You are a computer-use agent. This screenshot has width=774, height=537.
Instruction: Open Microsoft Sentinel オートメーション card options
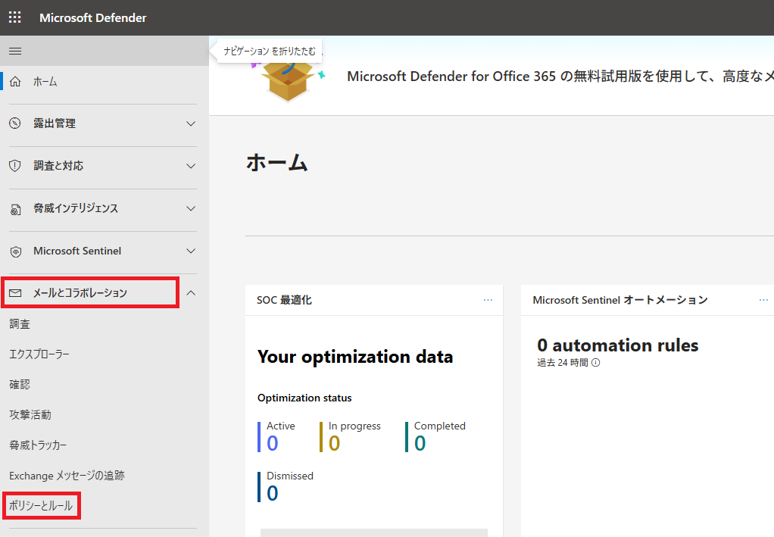click(763, 300)
